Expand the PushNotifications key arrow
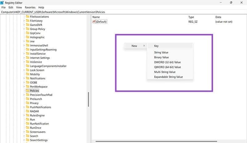This screenshot has height=143, width=247. (x=24, y=107)
